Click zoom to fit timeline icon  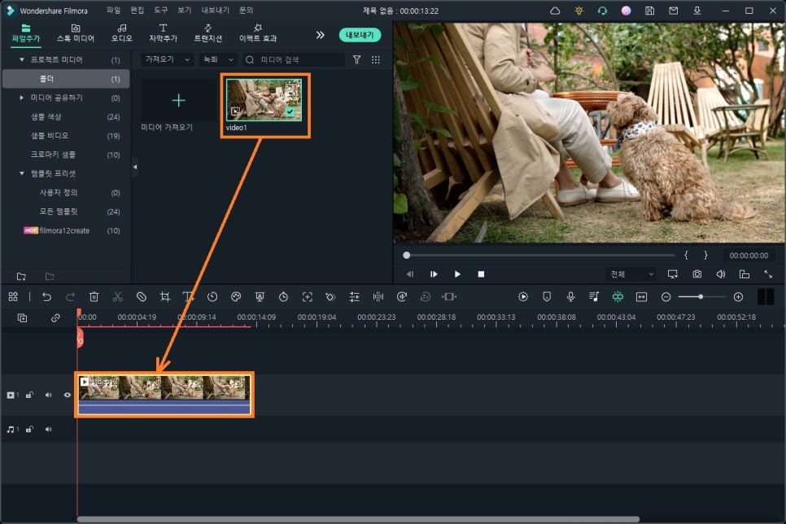coord(642,297)
